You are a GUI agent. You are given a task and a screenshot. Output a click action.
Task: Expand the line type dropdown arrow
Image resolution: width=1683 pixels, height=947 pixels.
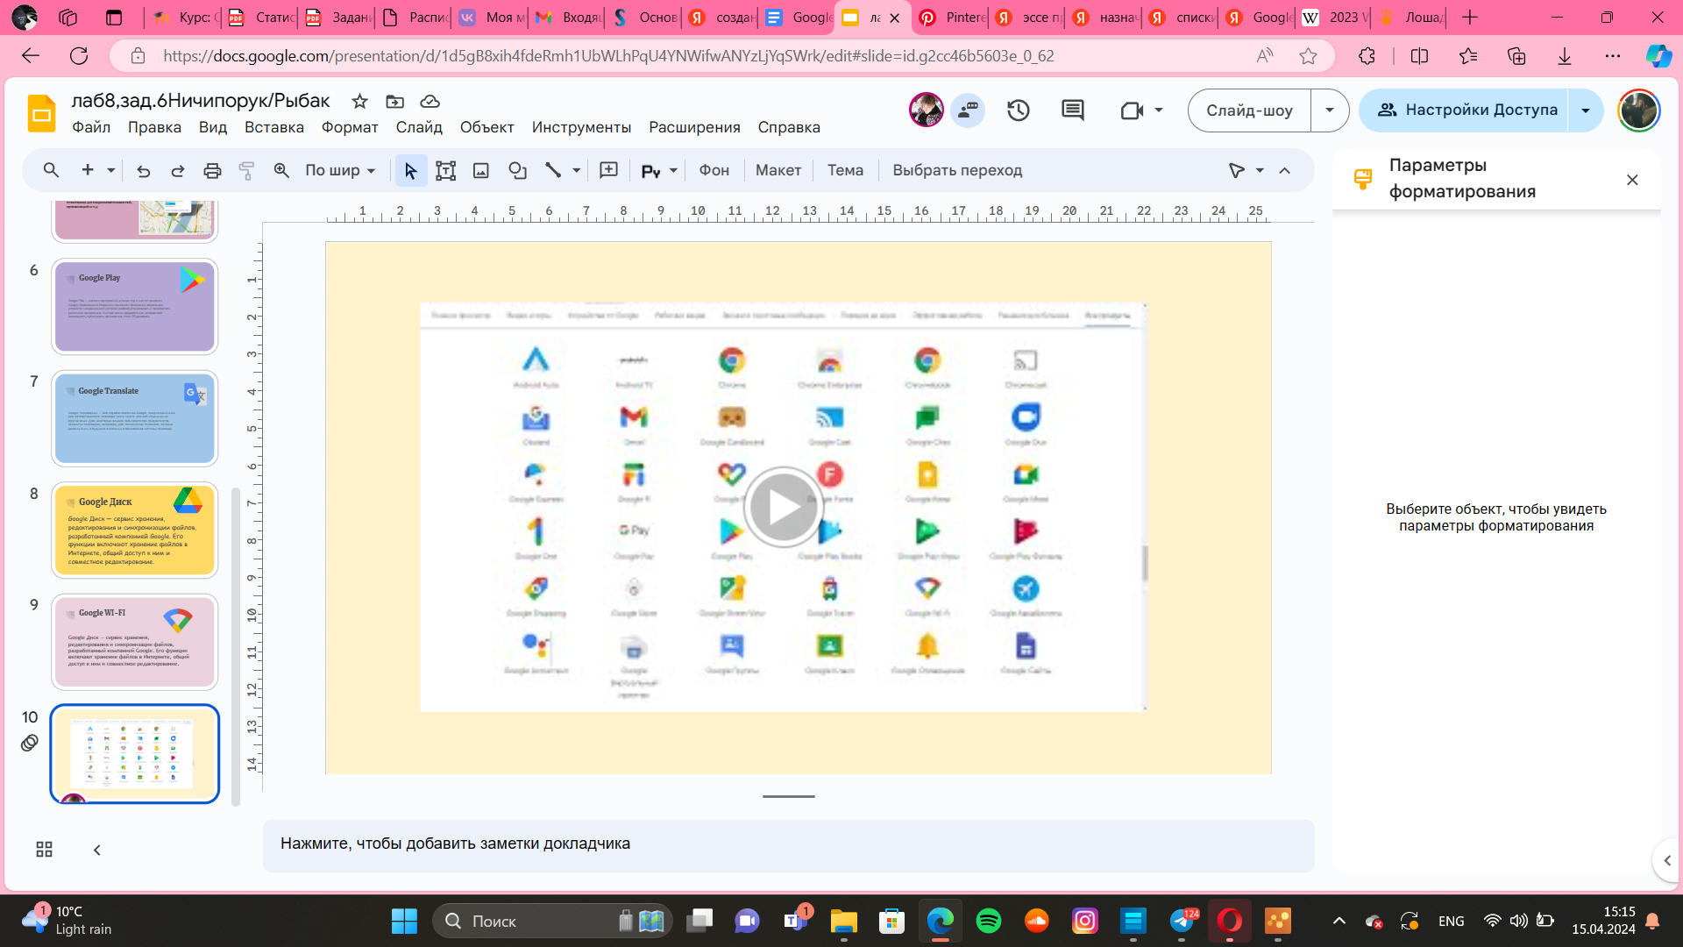(577, 170)
